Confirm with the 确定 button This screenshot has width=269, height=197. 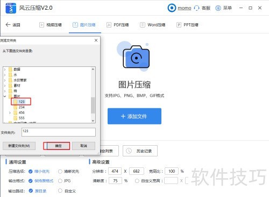(x=58, y=146)
